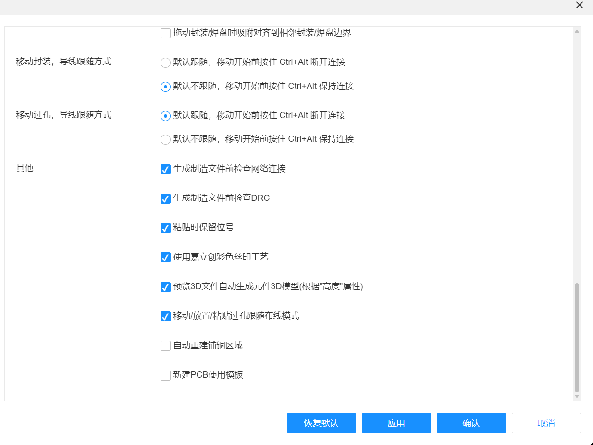Disable 移动/放置/粘贴过孔跟随布线模式 checkbox
This screenshot has height=445, width=593.
(x=165, y=316)
